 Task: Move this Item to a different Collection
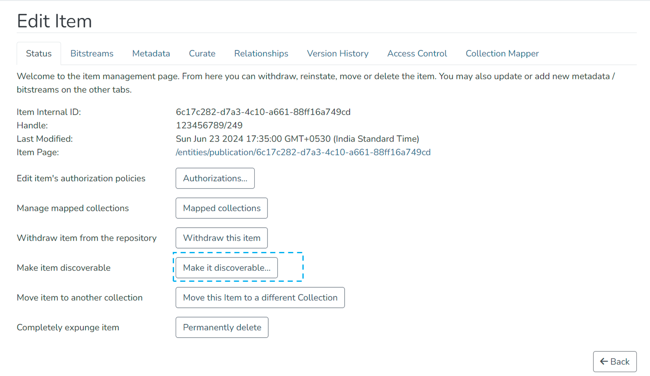coord(260,298)
